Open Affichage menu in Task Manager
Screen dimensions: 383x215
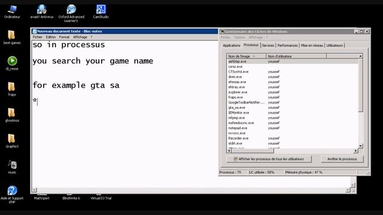coord(256,37)
